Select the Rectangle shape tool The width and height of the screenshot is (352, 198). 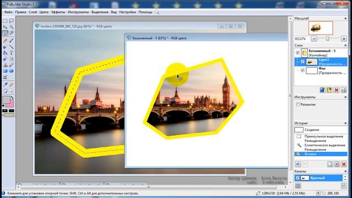click(x=5, y=71)
